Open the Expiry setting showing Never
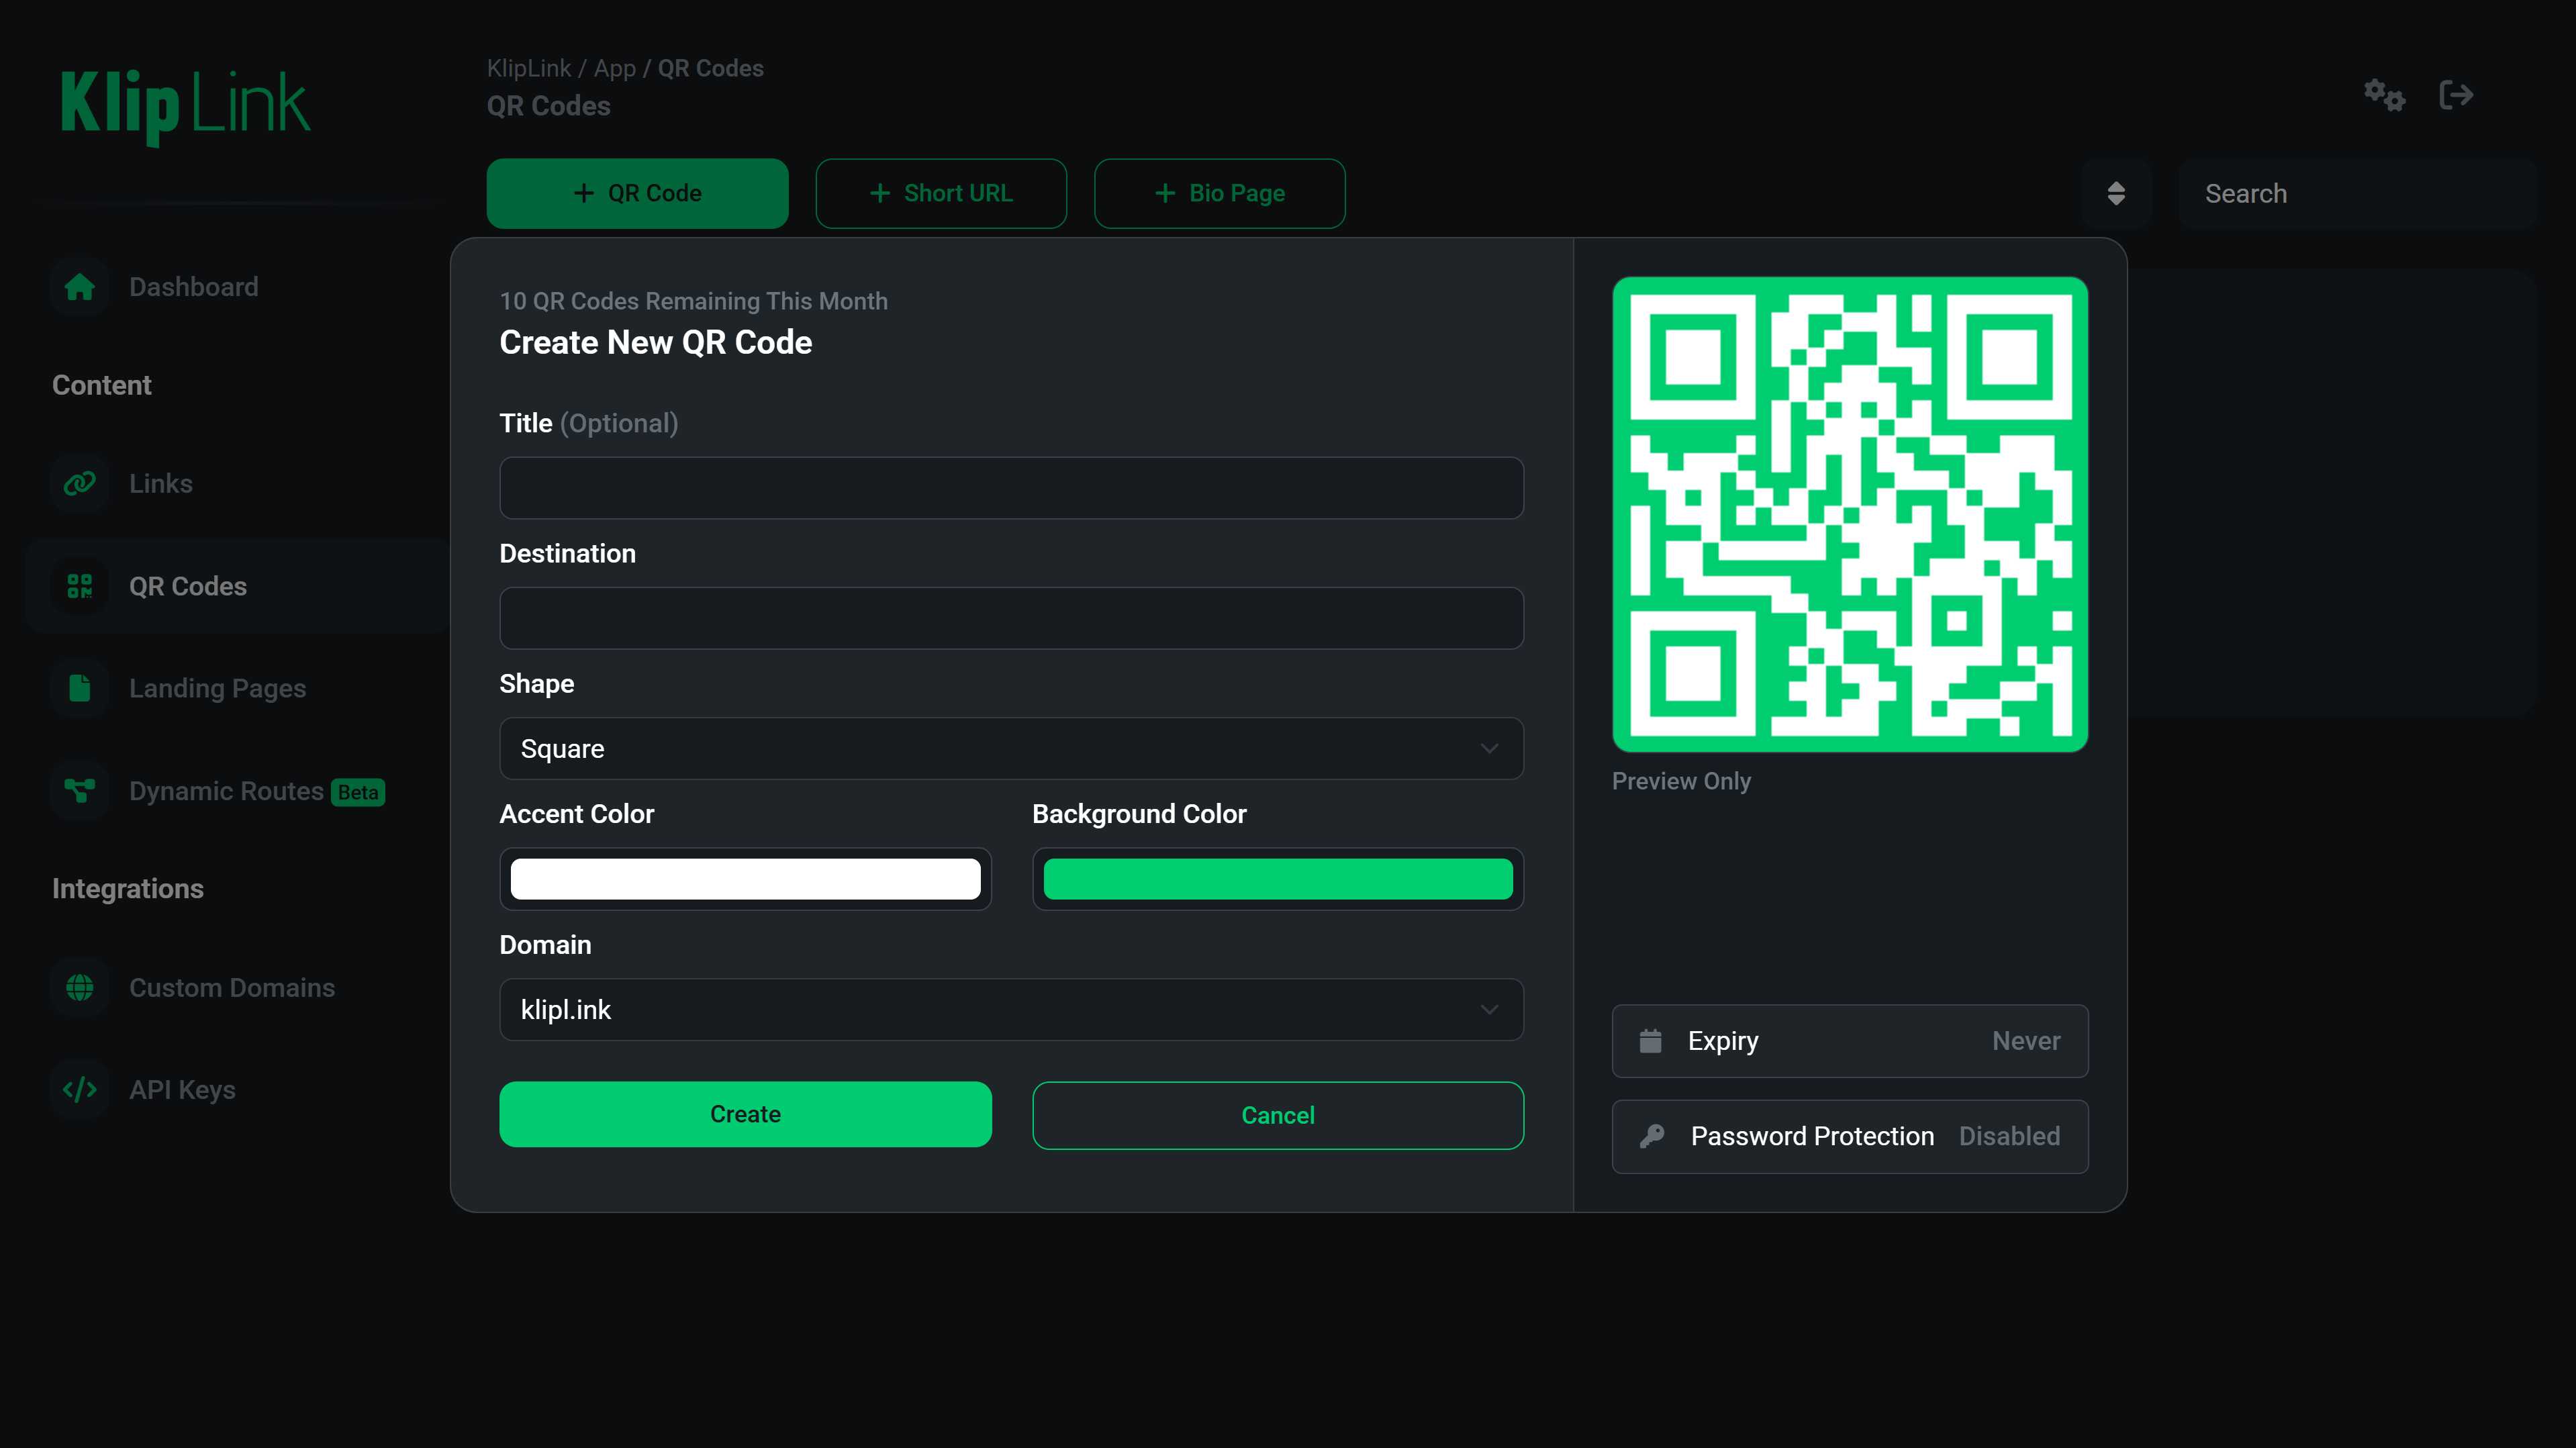The width and height of the screenshot is (2576, 1448). coord(1849,1041)
